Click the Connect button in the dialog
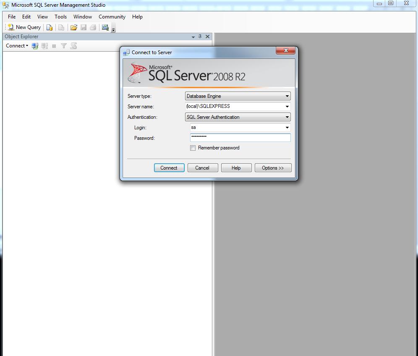This screenshot has width=418, height=356. coord(169,168)
